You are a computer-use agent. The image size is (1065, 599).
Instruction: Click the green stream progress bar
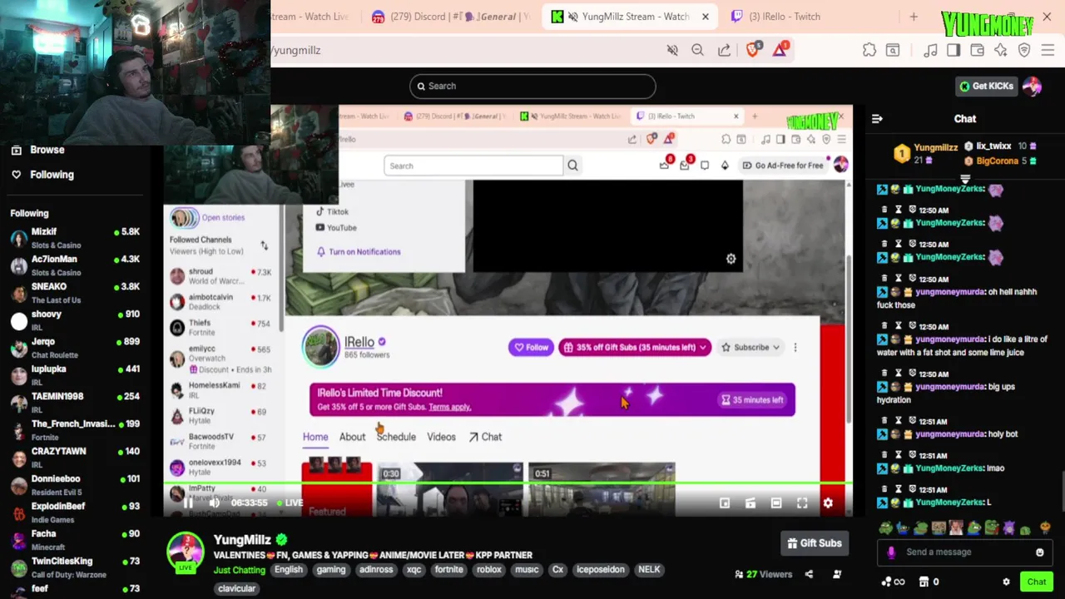point(508,483)
